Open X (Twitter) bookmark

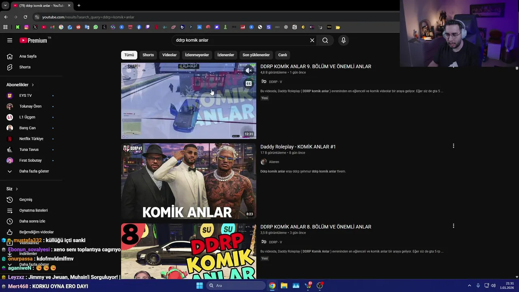coord(35,27)
